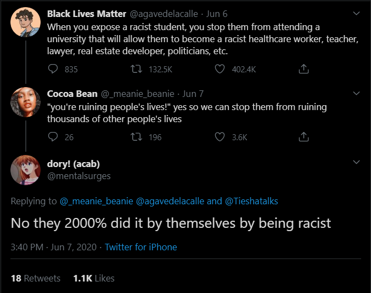
Task: Click the Twitter for iPhone source link
Action: (x=140, y=247)
